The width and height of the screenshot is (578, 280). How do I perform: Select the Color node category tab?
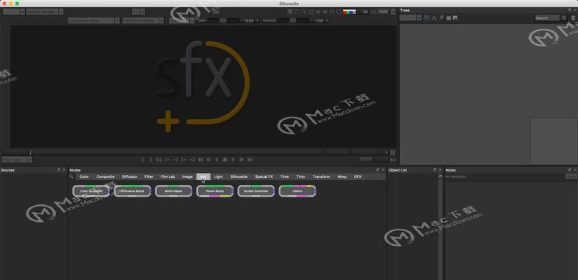point(84,176)
